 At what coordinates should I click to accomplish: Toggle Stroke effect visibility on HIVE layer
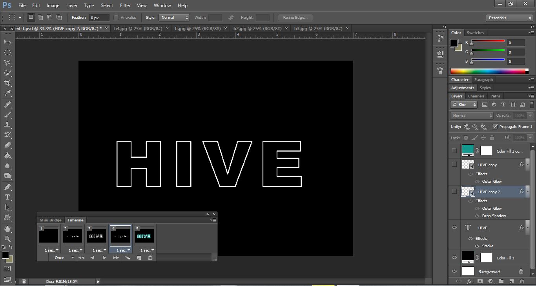[x=477, y=246]
